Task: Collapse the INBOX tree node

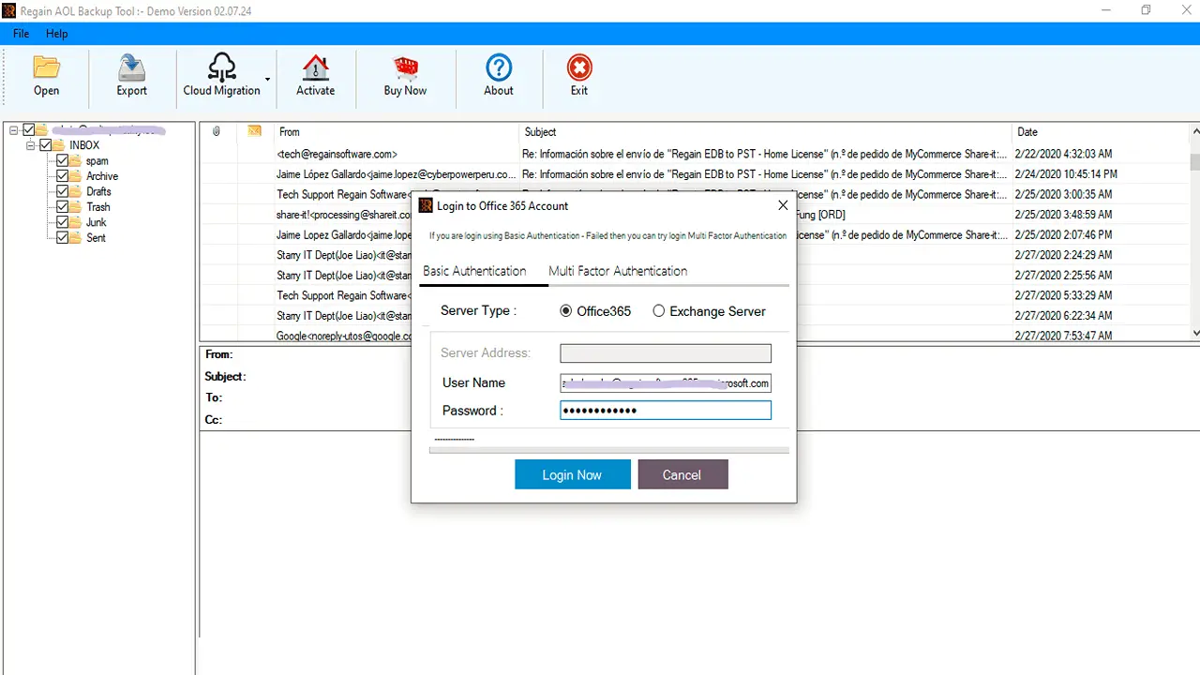Action: tap(31, 145)
